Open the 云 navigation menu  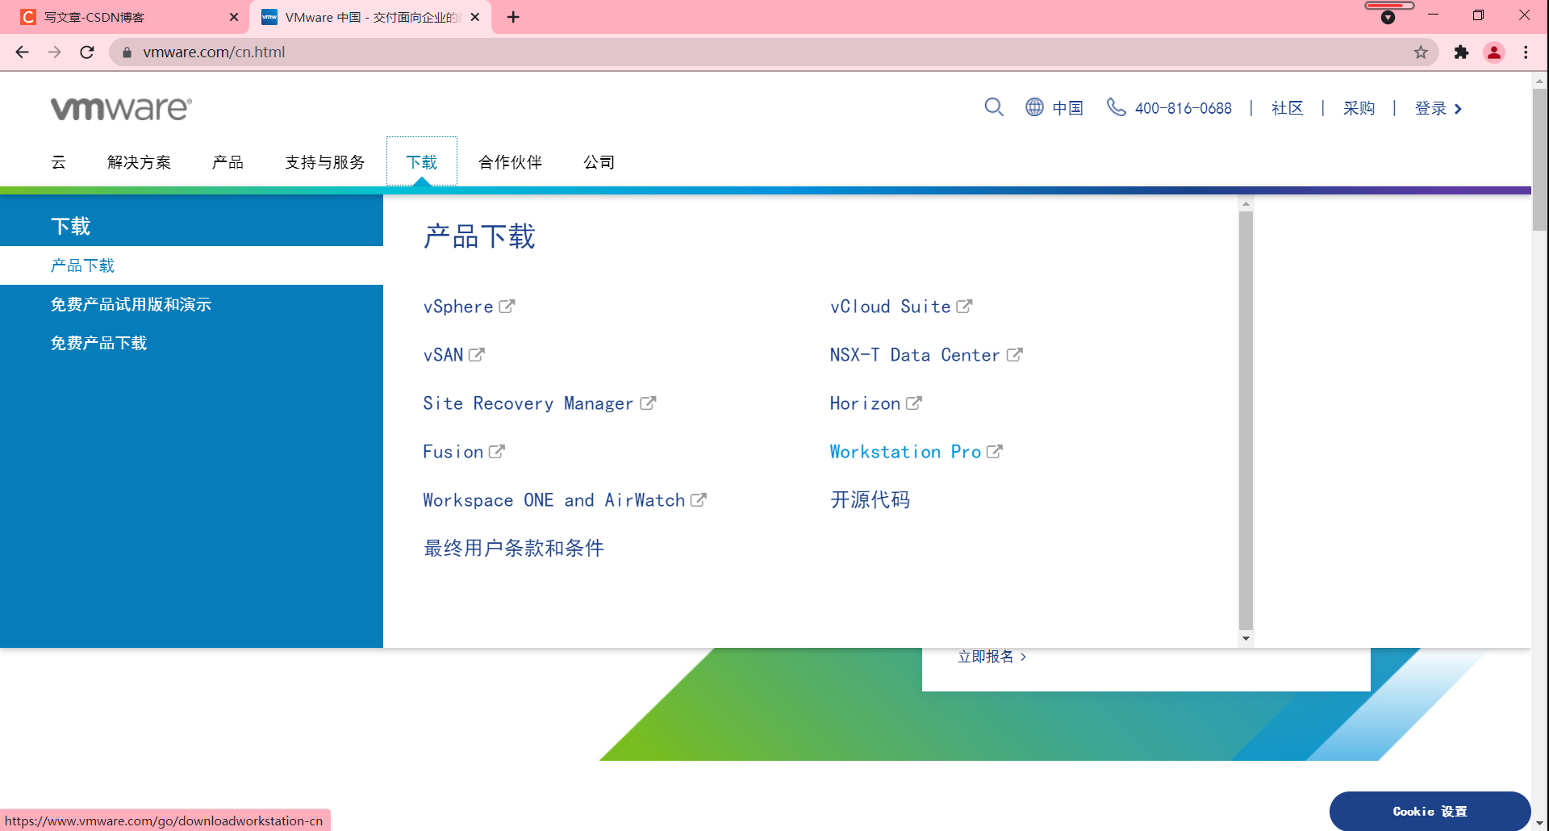click(58, 162)
